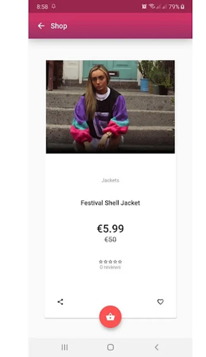This screenshot has height=357, width=206.
Task: Select the third star in the rating
Action: (110, 262)
